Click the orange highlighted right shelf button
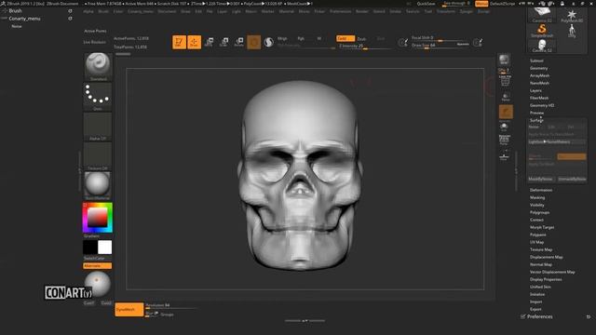Screen dimensions: 596x335 [x=506, y=112]
